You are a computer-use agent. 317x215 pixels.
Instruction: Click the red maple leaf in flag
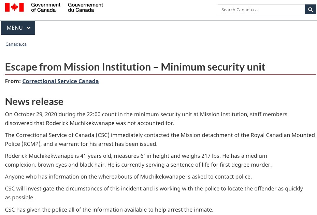pos(14,7)
